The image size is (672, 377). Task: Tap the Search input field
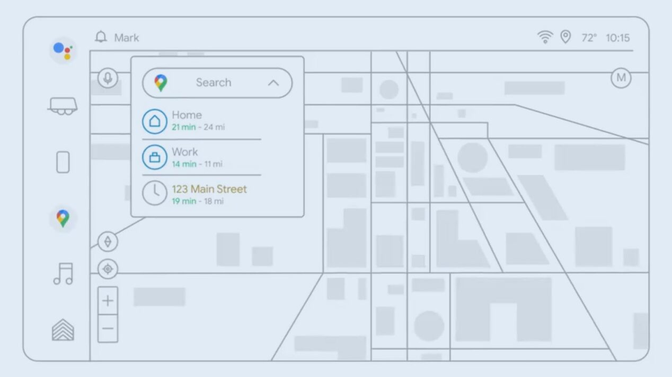pos(214,82)
